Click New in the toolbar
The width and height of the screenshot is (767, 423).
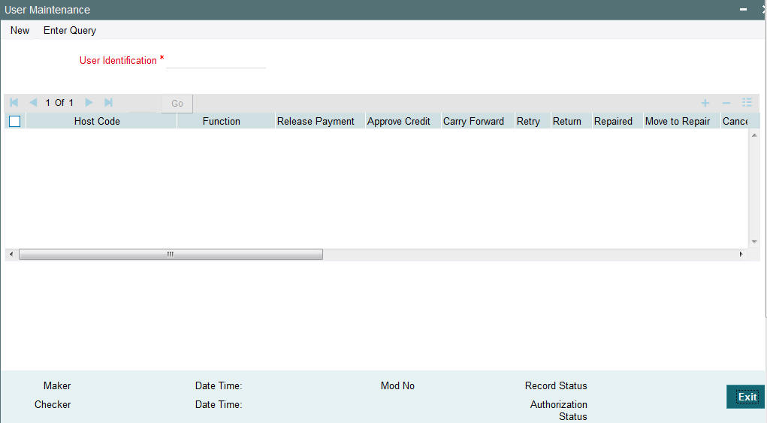pos(20,30)
